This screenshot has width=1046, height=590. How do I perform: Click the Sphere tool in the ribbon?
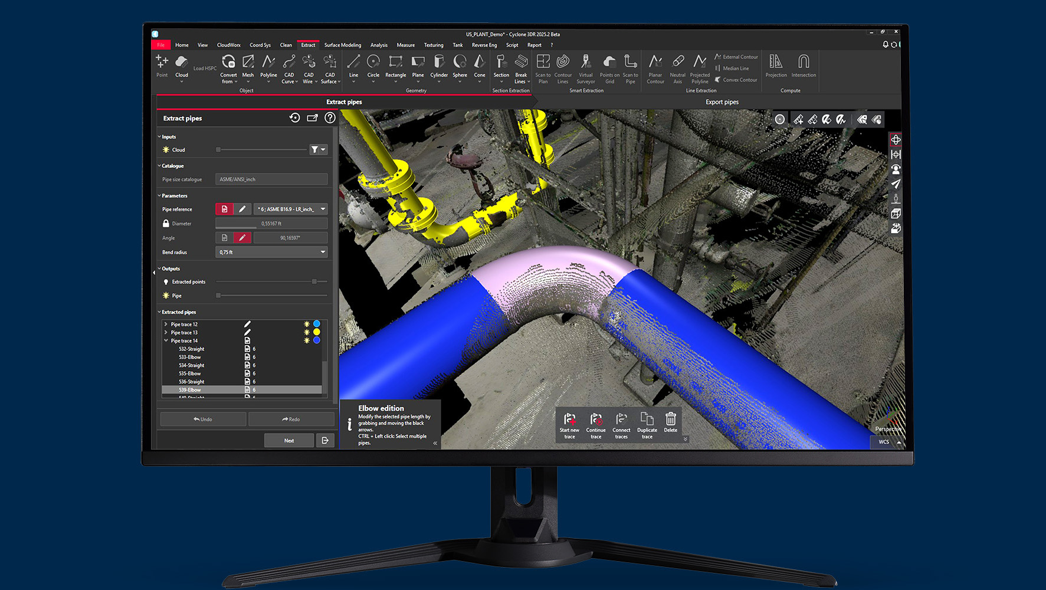click(460, 66)
